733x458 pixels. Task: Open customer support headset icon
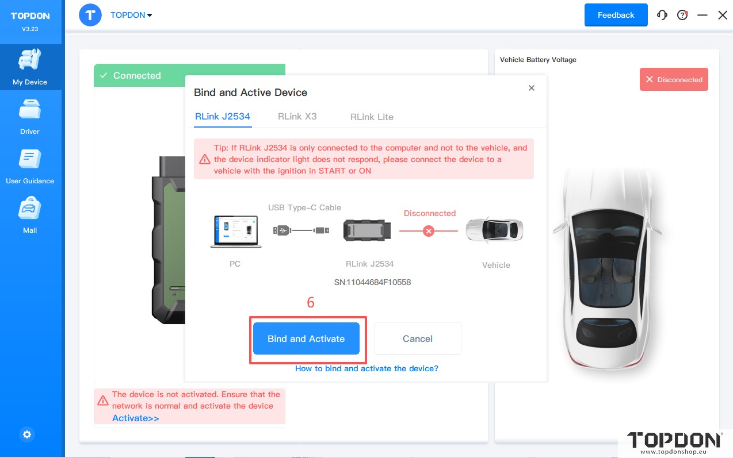coord(662,16)
